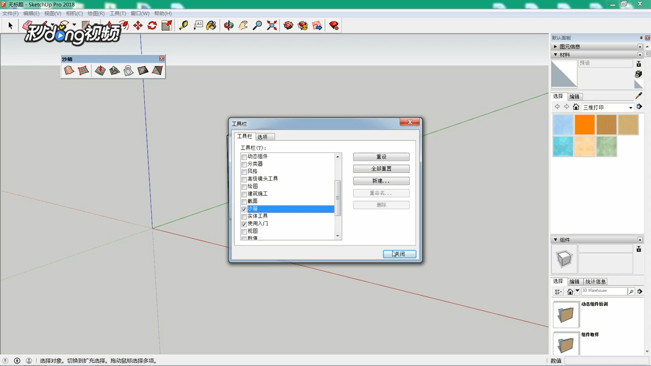Select the arrow Select tool
The height and width of the screenshot is (366, 651).
10,26
